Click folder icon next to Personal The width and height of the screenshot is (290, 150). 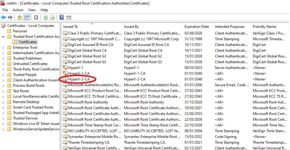point(9,31)
